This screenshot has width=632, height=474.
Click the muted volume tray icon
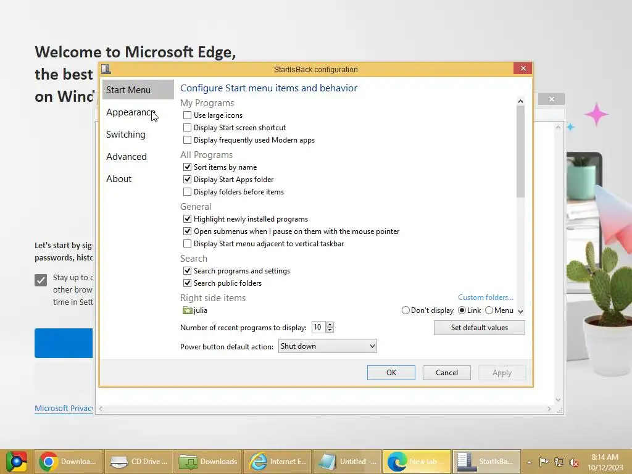click(x=574, y=462)
